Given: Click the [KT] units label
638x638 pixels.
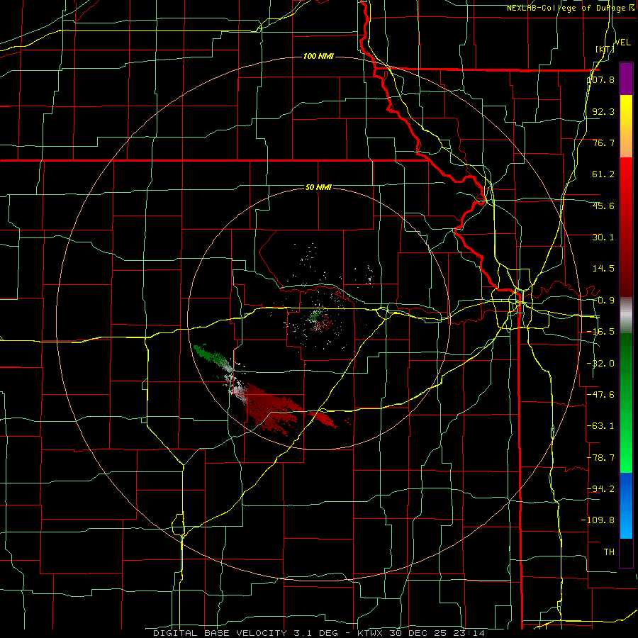Looking at the screenshot, I should (605, 49).
